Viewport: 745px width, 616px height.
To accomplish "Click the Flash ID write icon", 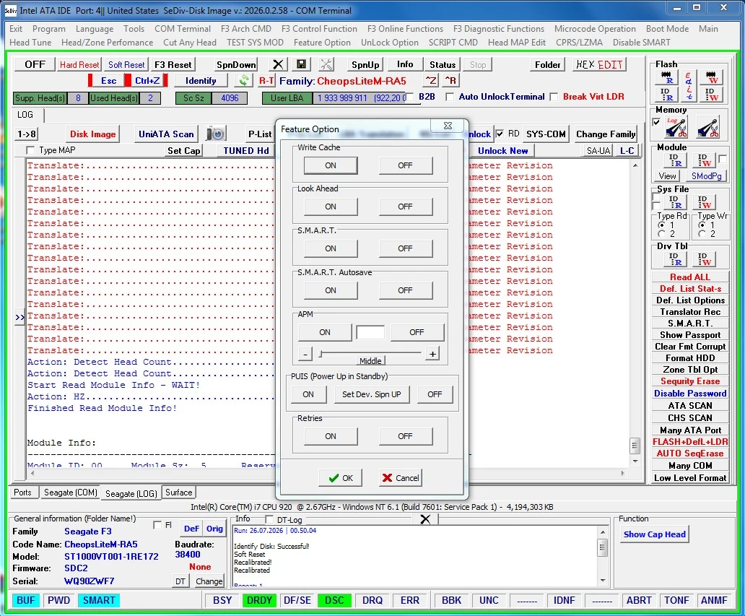I will pos(711,94).
